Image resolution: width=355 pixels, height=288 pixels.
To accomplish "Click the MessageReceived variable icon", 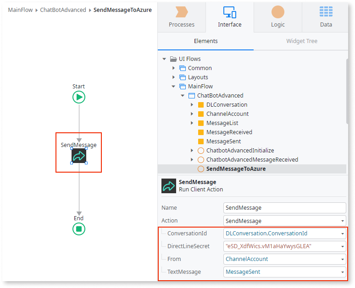I will point(201,132).
